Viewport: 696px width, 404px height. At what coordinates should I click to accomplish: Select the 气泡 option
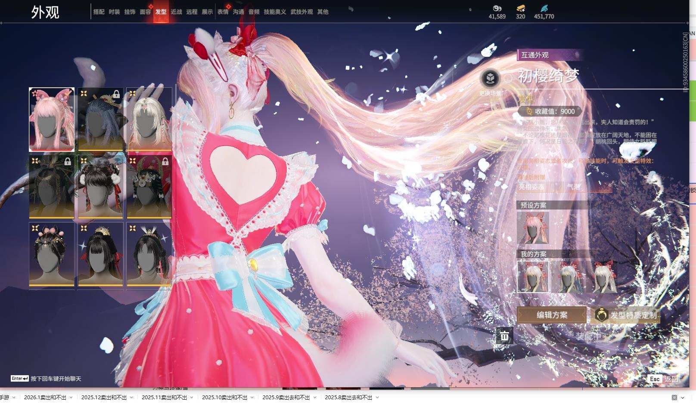pos(574,187)
